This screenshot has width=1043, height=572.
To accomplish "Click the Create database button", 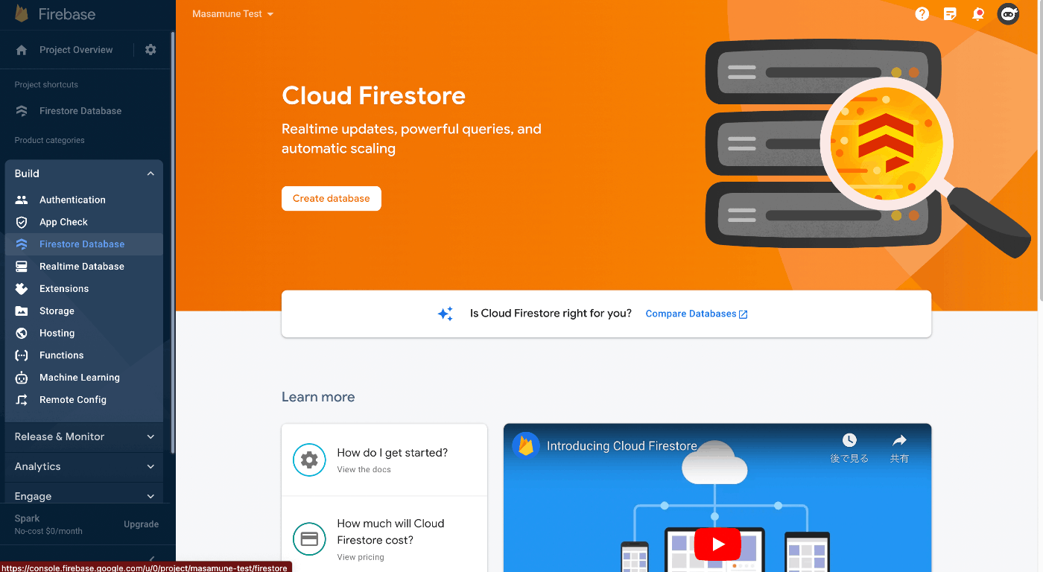I will 331,198.
